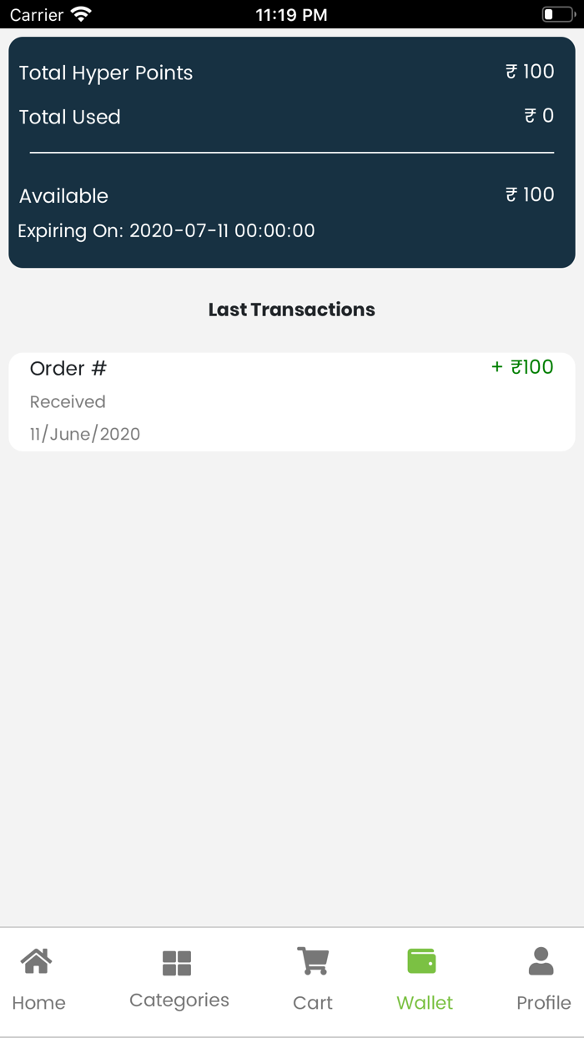Go to the Profile tab label

(544, 1003)
